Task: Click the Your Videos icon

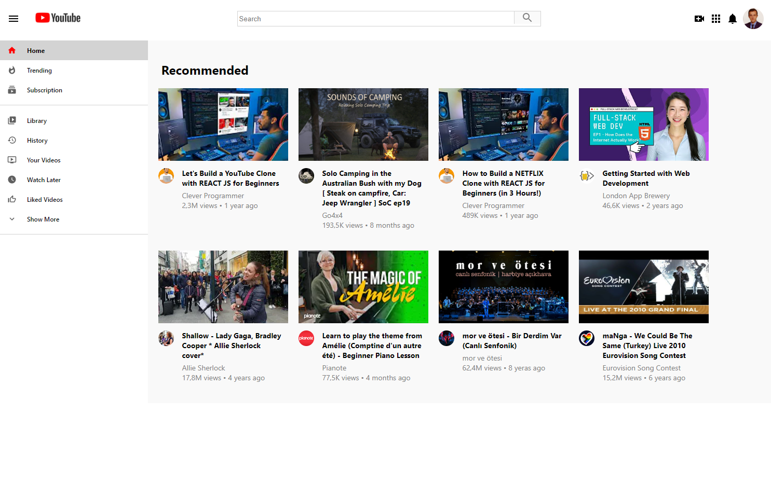Action: 12,160
